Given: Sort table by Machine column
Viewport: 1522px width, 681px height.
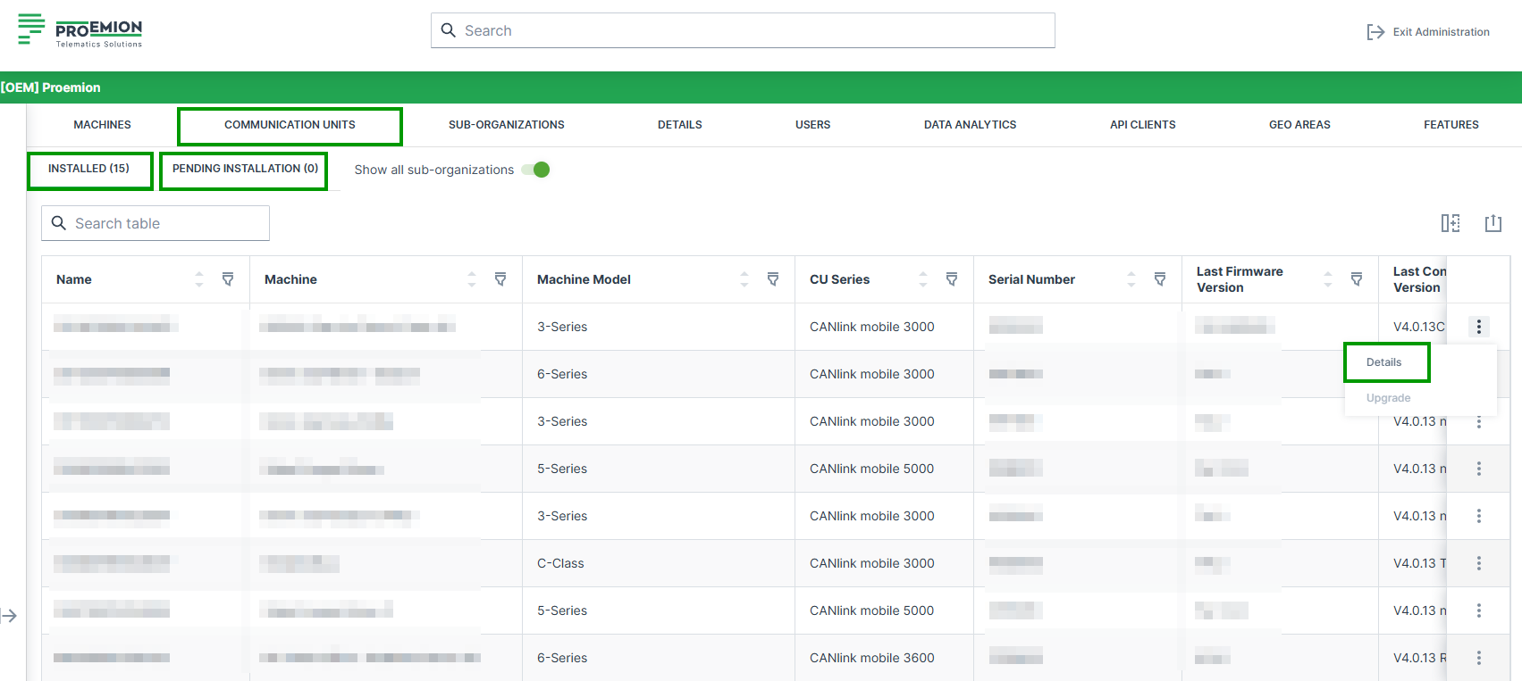Looking at the screenshot, I should pos(471,279).
